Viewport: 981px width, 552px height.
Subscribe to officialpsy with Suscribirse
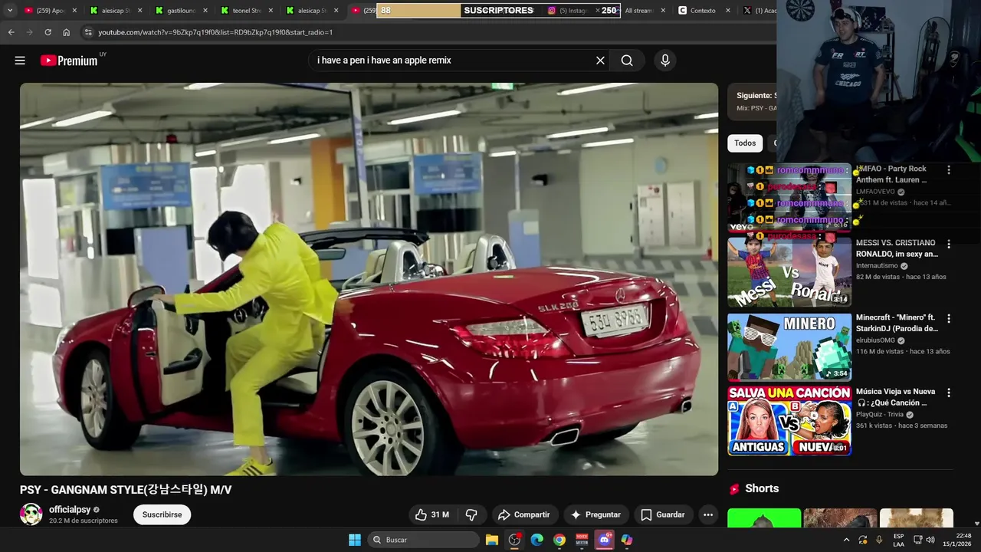tap(162, 514)
